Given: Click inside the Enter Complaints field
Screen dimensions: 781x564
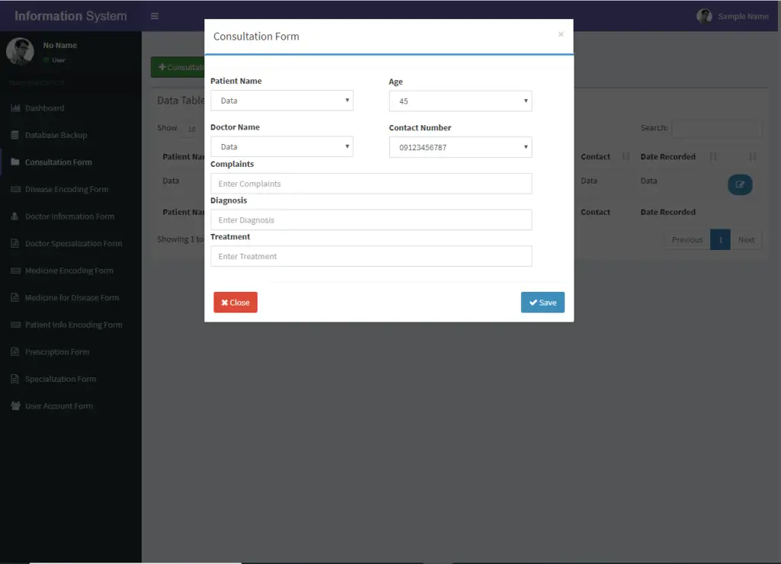Looking at the screenshot, I should point(371,183).
